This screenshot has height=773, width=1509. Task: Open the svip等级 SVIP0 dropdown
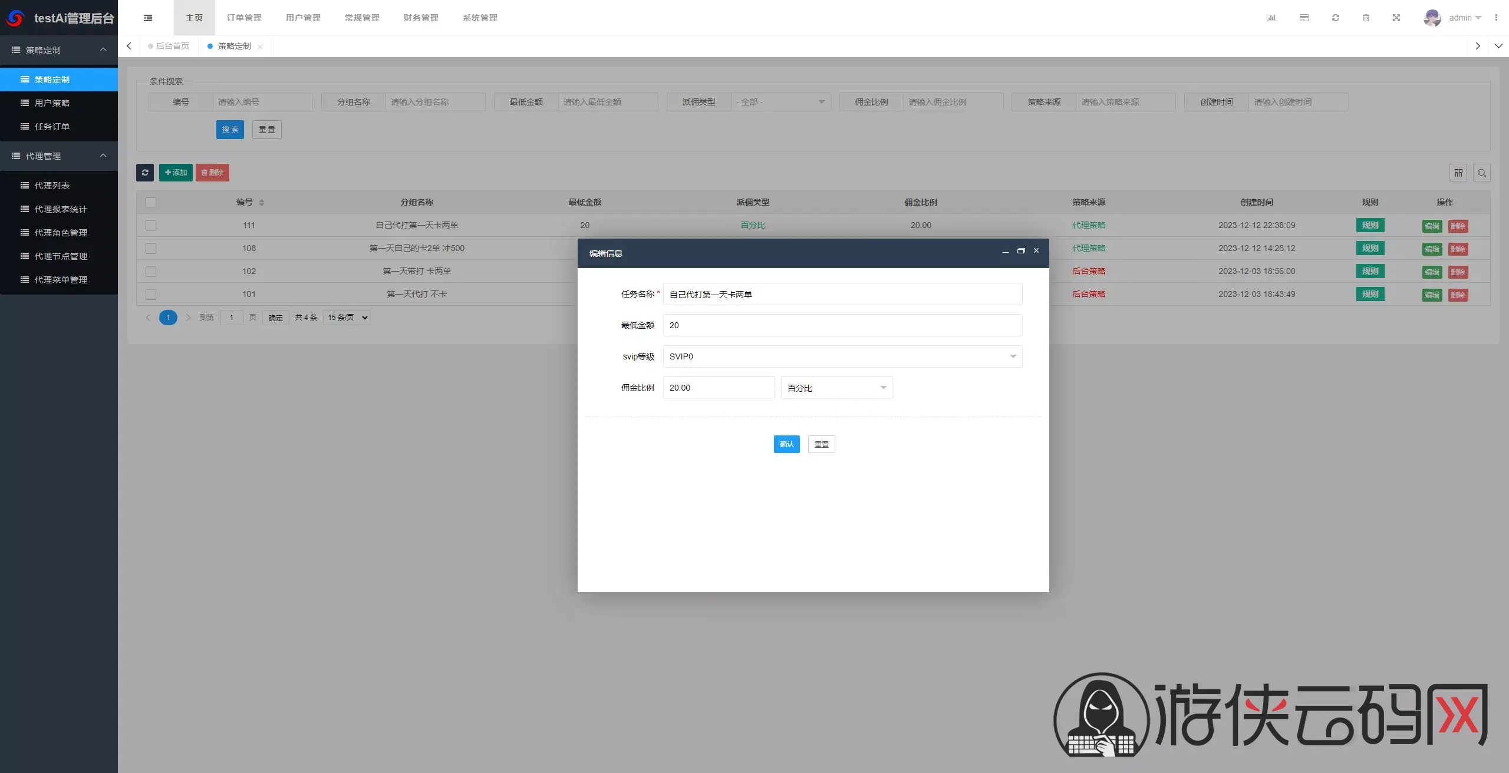842,356
